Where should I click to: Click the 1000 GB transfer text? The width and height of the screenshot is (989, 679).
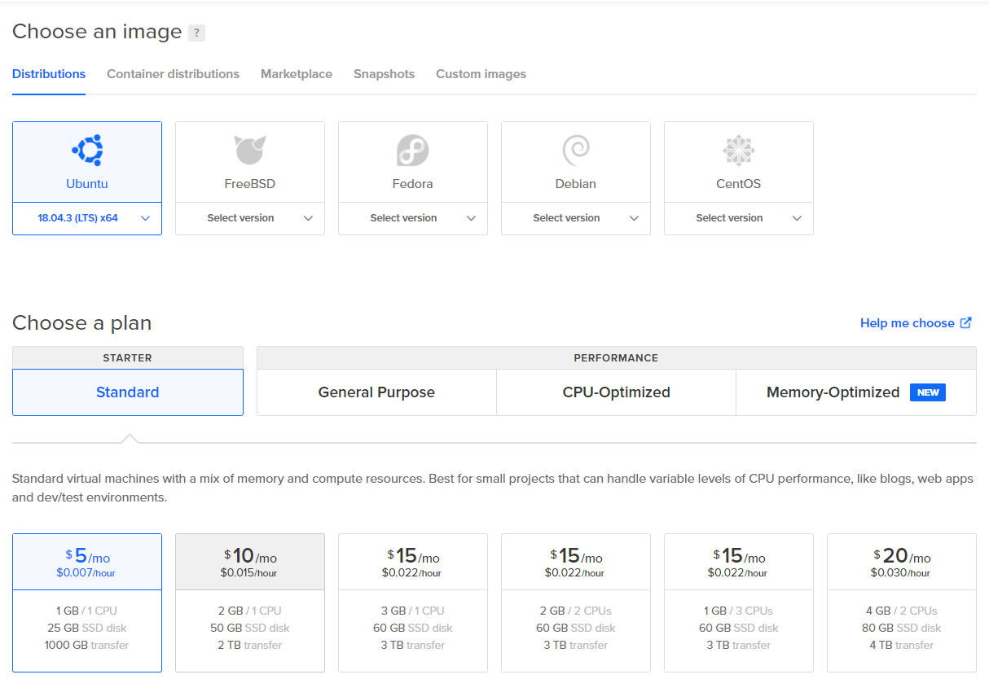click(87, 645)
